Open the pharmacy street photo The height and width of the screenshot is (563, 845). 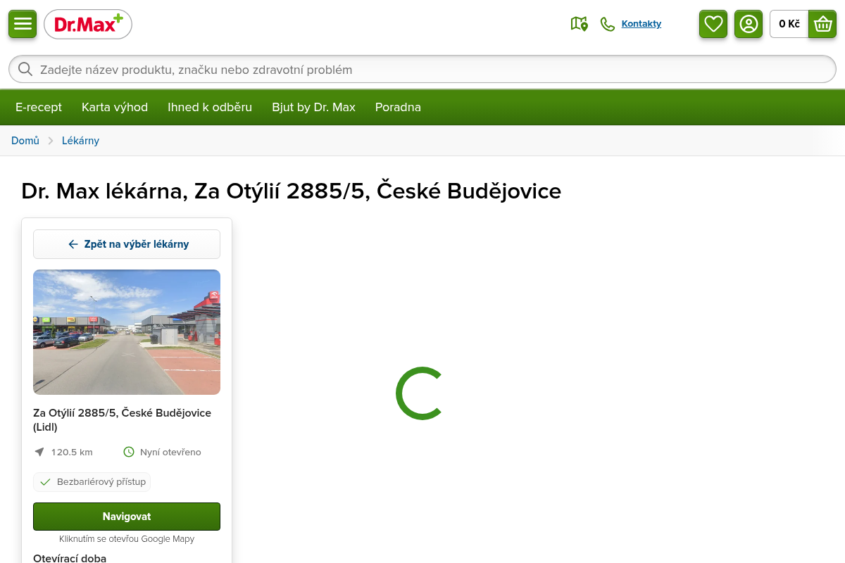click(x=127, y=332)
